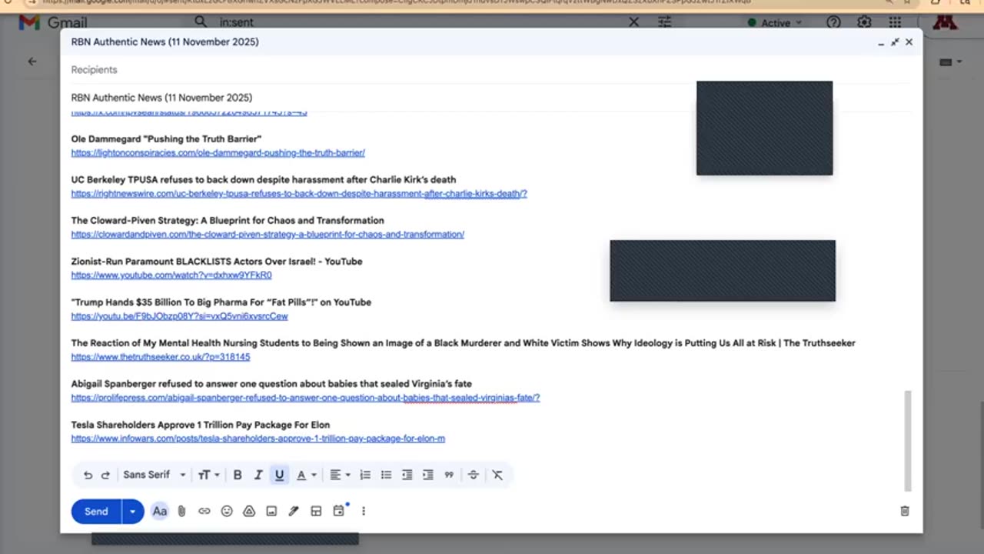
Task: Insert a photo
Action: [x=271, y=511]
